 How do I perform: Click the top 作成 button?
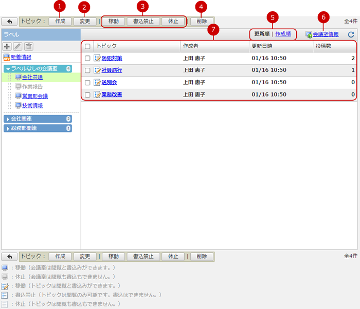[60, 22]
